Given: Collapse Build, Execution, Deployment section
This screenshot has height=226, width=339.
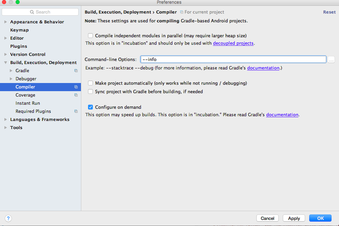Looking at the screenshot, I should tap(6, 62).
